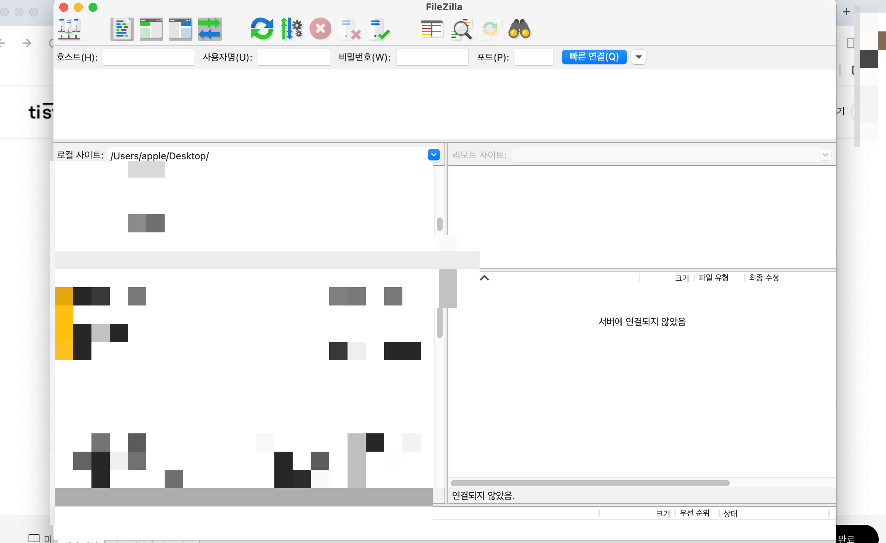This screenshot has width=886, height=543.
Task: Open quick connect history dropdown arrow
Action: [639, 57]
